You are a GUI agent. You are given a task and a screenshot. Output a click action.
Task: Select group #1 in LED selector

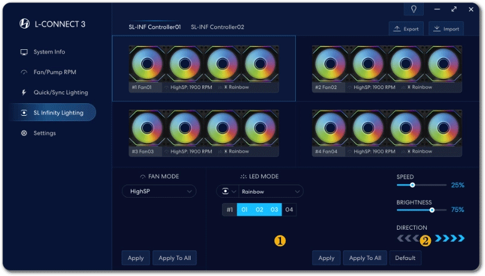[230, 210]
